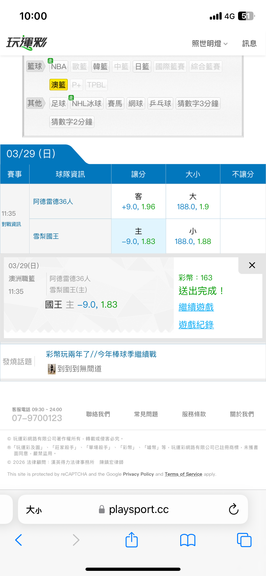The width and height of the screenshot is (266, 576).
Task: Click 繼續遊戲 to continue playing
Action: [196, 307]
